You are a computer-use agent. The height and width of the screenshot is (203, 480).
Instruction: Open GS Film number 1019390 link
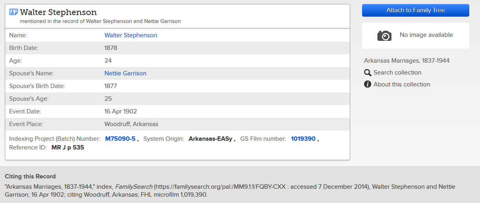[303, 139]
